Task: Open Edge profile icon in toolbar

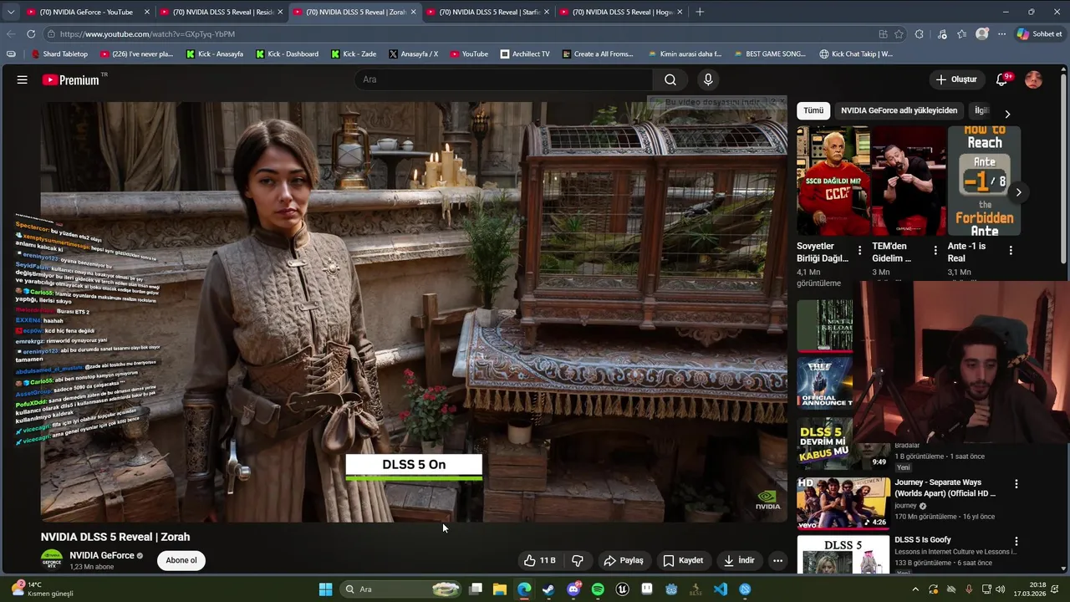Action: pyautogui.click(x=982, y=34)
